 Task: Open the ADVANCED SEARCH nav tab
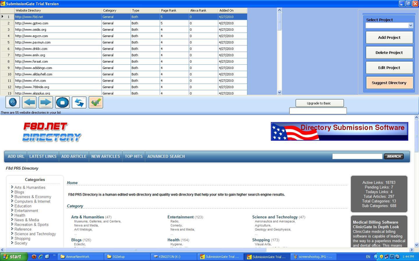tap(166, 156)
